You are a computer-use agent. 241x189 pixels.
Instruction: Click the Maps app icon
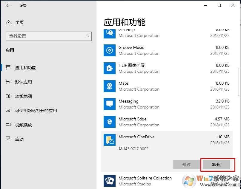point(109,86)
